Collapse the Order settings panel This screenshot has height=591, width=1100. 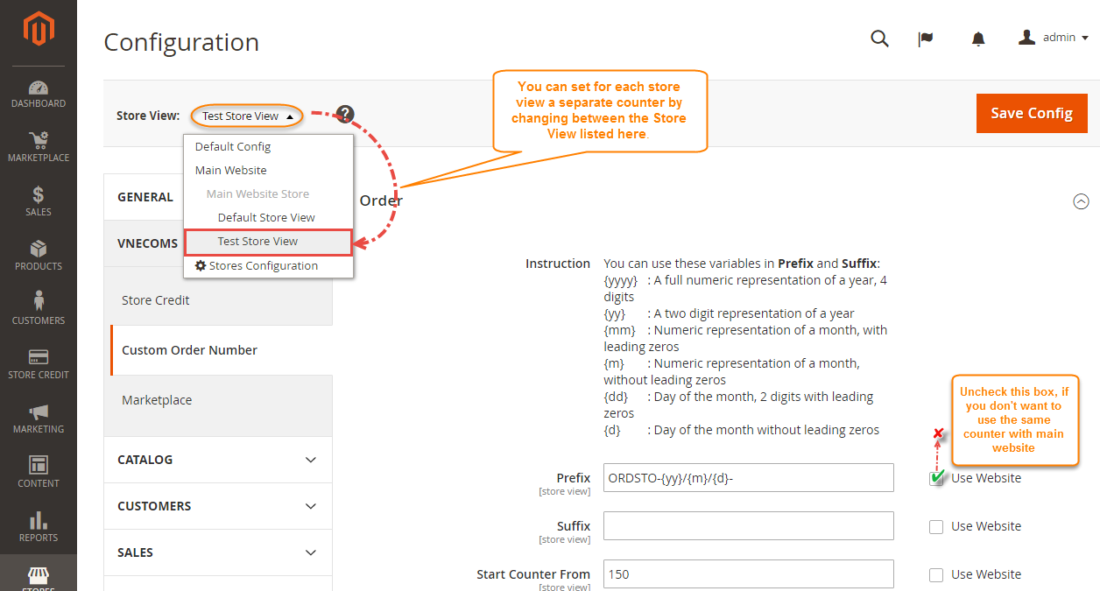click(x=1081, y=201)
